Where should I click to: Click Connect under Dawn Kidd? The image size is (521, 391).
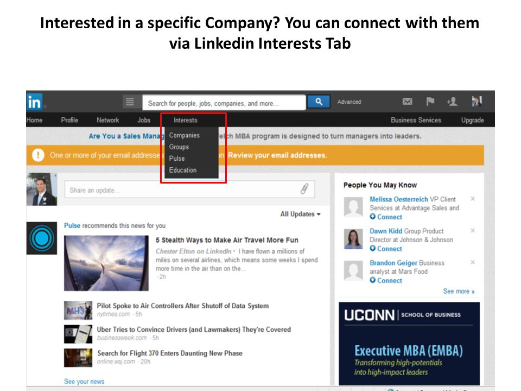point(390,249)
